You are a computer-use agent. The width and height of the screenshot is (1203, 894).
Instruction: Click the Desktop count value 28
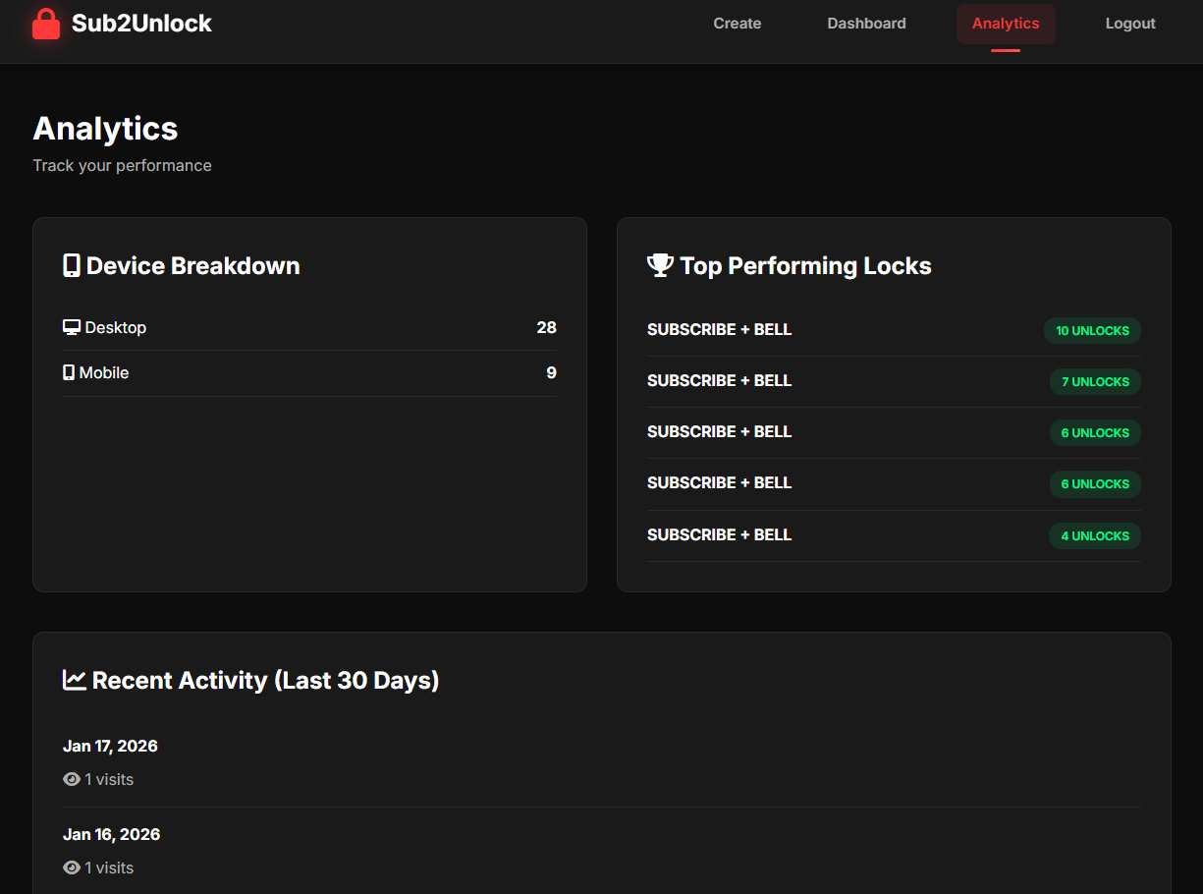[547, 327]
